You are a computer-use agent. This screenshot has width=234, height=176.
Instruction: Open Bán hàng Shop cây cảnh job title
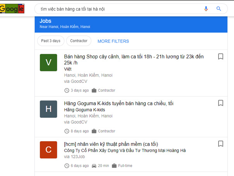tap(134, 60)
